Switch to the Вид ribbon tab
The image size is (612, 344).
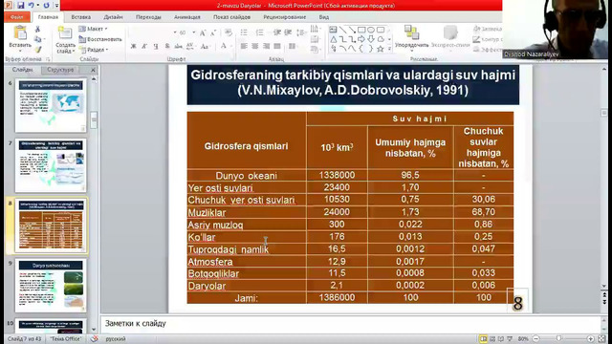click(324, 17)
